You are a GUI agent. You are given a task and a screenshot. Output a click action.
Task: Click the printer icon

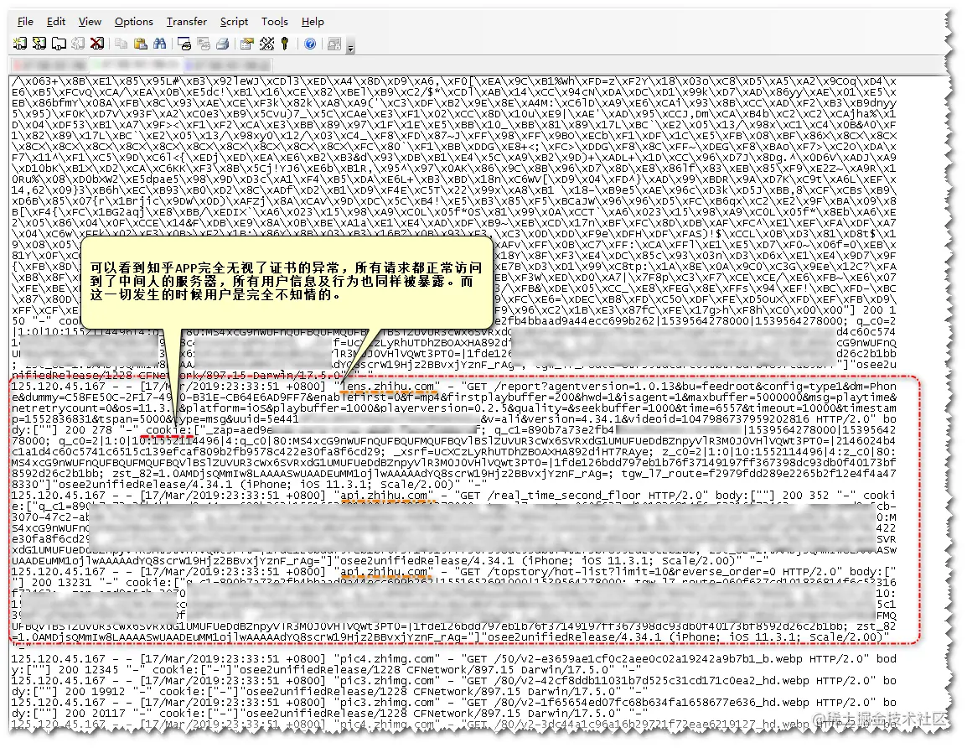[223, 44]
